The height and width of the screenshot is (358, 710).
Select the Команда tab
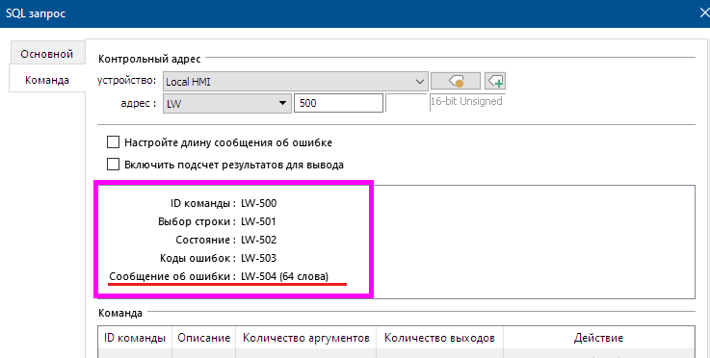(x=47, y=80)
